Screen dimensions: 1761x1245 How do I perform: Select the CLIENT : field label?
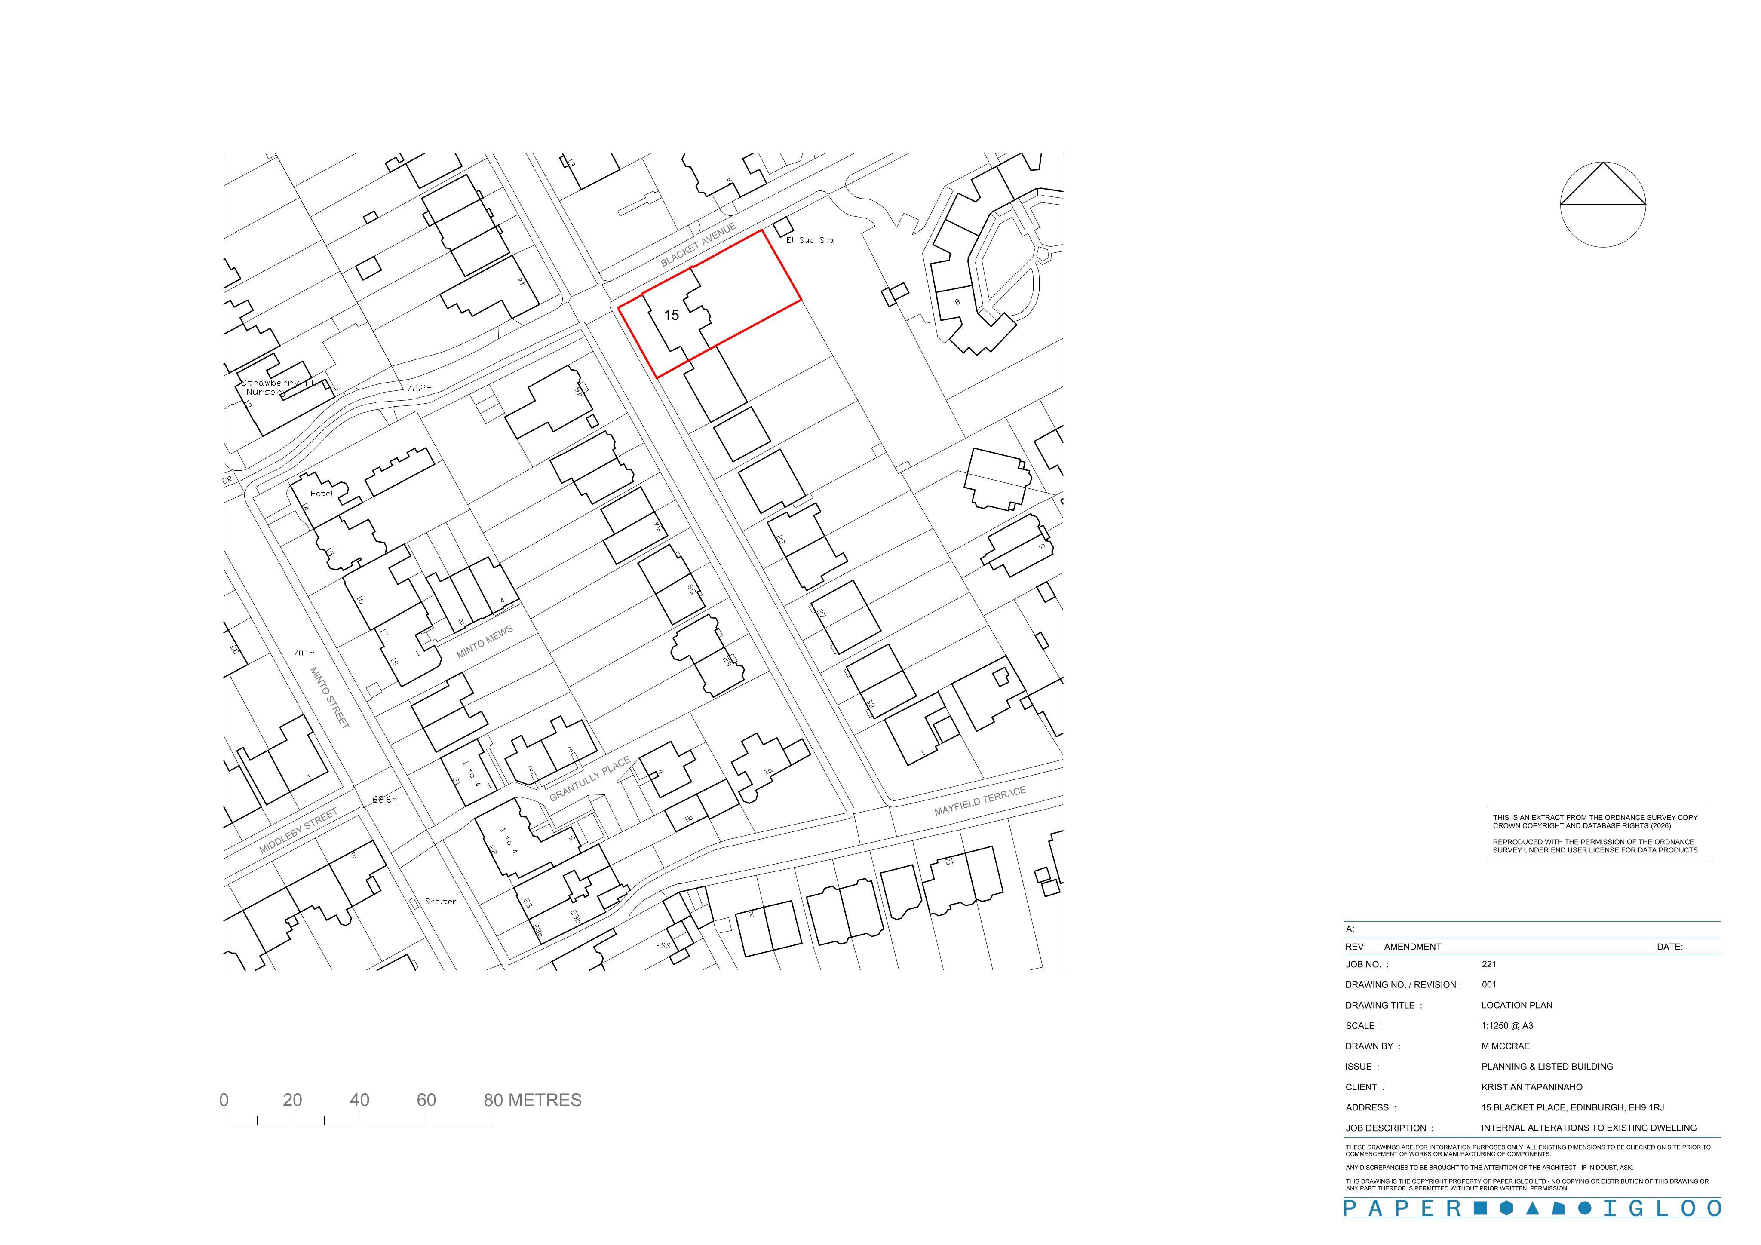1365,1087
